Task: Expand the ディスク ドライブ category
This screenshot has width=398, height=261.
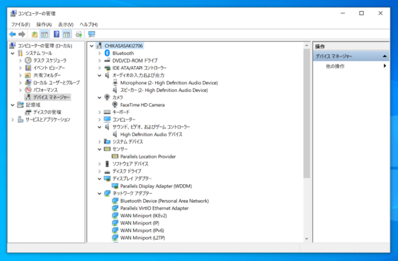Action: click(x=99, y=171)
